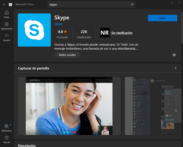Screen dimensions: 183x147
Task: Open the Skype publisher link
Action: tap(58, 24)
